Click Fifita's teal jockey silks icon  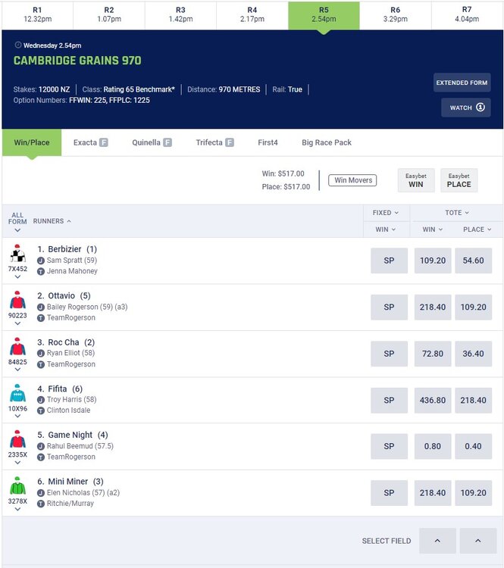coord(17,394)
